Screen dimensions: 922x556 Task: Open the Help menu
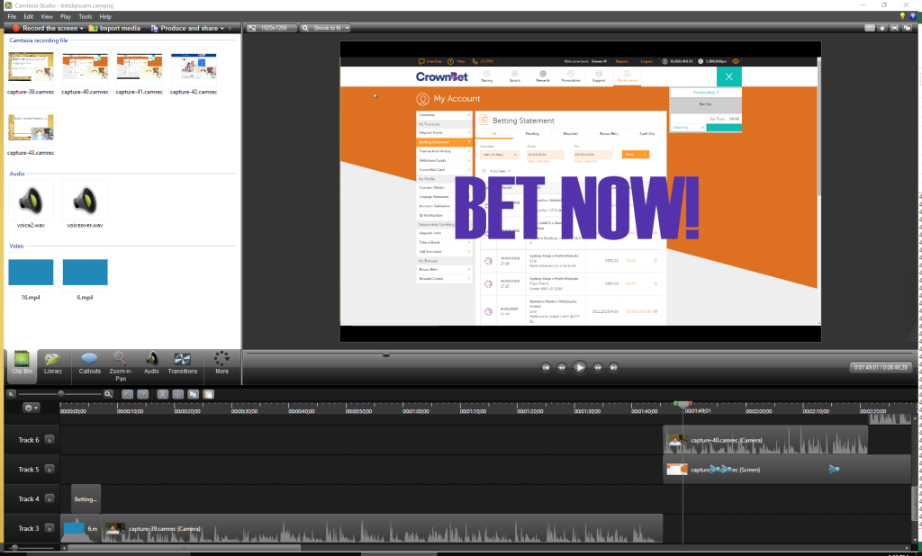click(x=105, y=16)
